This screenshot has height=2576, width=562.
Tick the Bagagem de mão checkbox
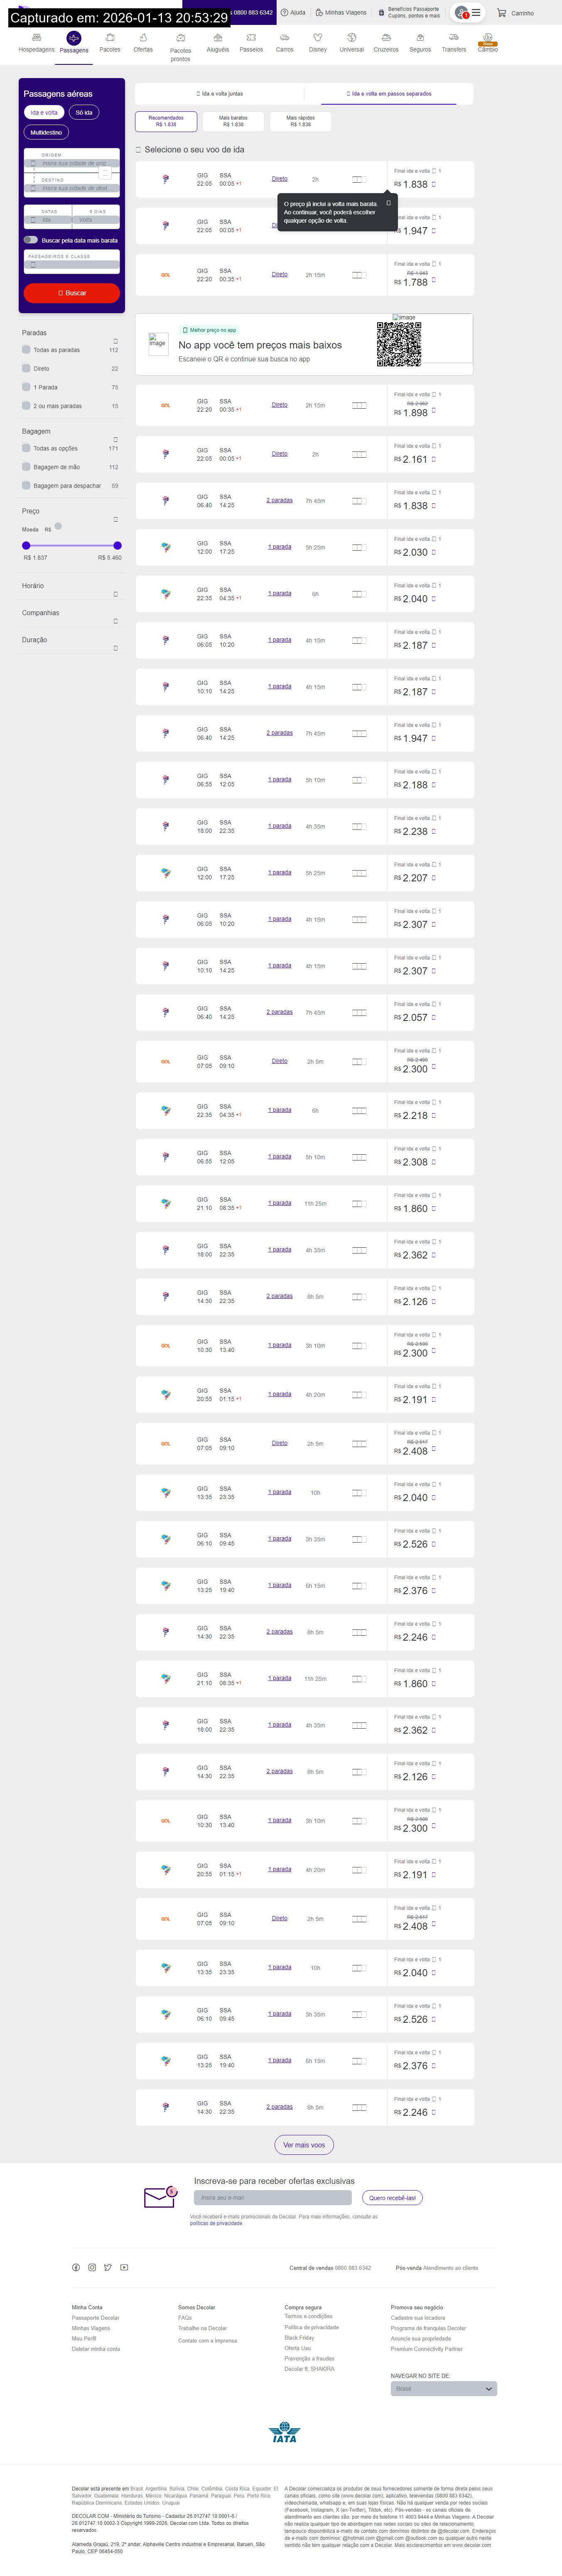coord(26,467)
